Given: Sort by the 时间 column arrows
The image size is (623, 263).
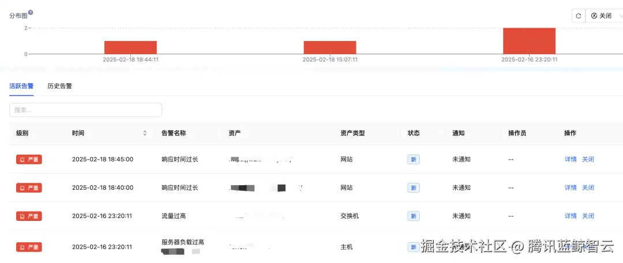Looking at the screenshot, I should pos(145,133).
